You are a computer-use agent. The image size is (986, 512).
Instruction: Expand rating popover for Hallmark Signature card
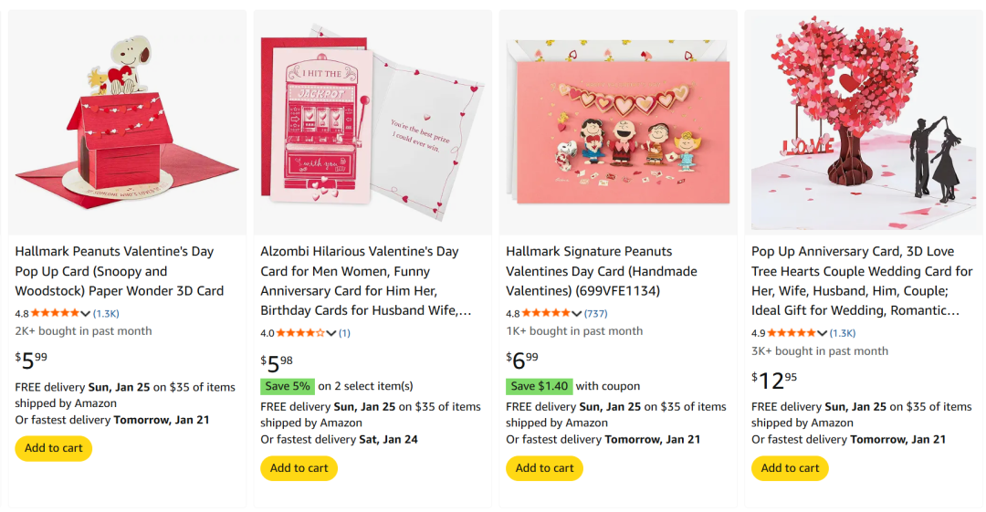click(577, 314)
